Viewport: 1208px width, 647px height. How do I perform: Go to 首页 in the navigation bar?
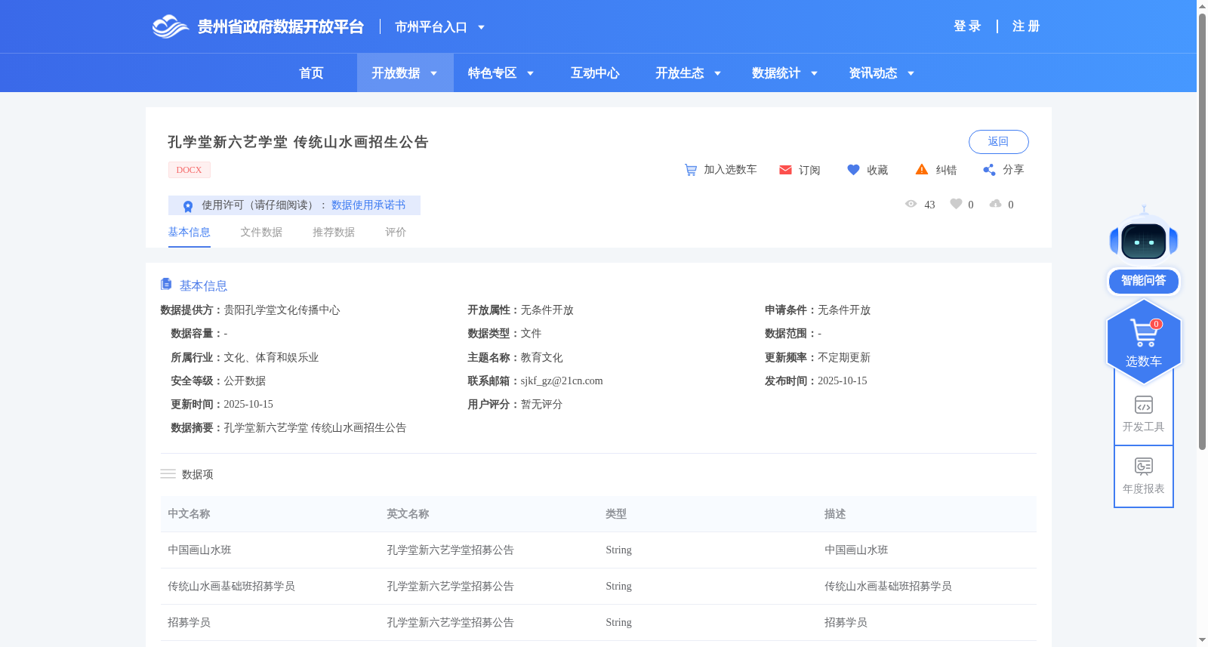(311, 73)
